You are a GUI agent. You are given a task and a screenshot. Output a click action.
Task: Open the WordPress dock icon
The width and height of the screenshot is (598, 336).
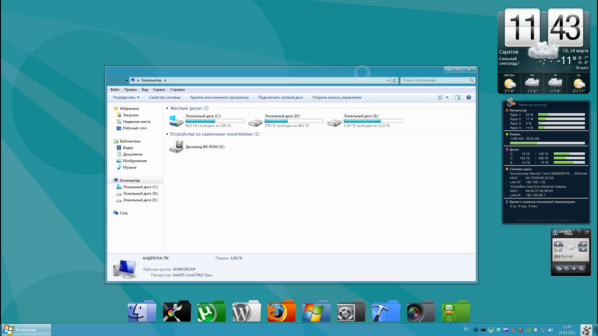pos(246,311)
